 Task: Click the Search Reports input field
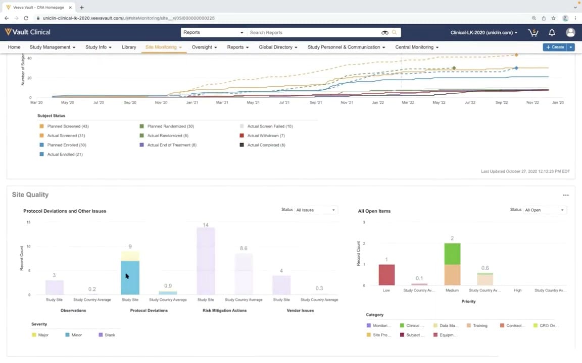click(314, 33)
